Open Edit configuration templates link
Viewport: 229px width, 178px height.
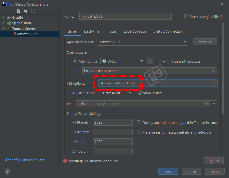(25, 160)
